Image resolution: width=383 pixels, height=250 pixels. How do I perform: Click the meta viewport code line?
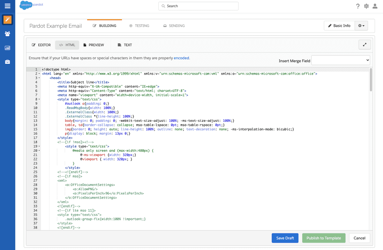pos(123,95)
